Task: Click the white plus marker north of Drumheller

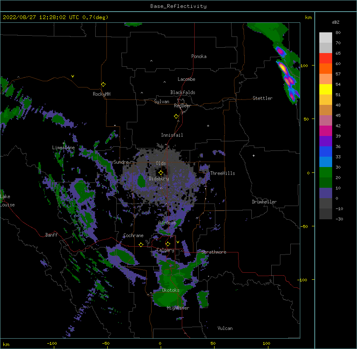Action: point(253,155)
